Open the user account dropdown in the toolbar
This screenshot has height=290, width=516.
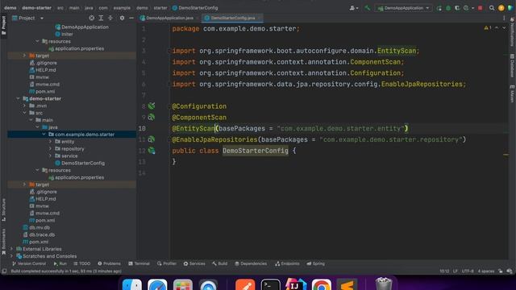click(x=354, y=8)
